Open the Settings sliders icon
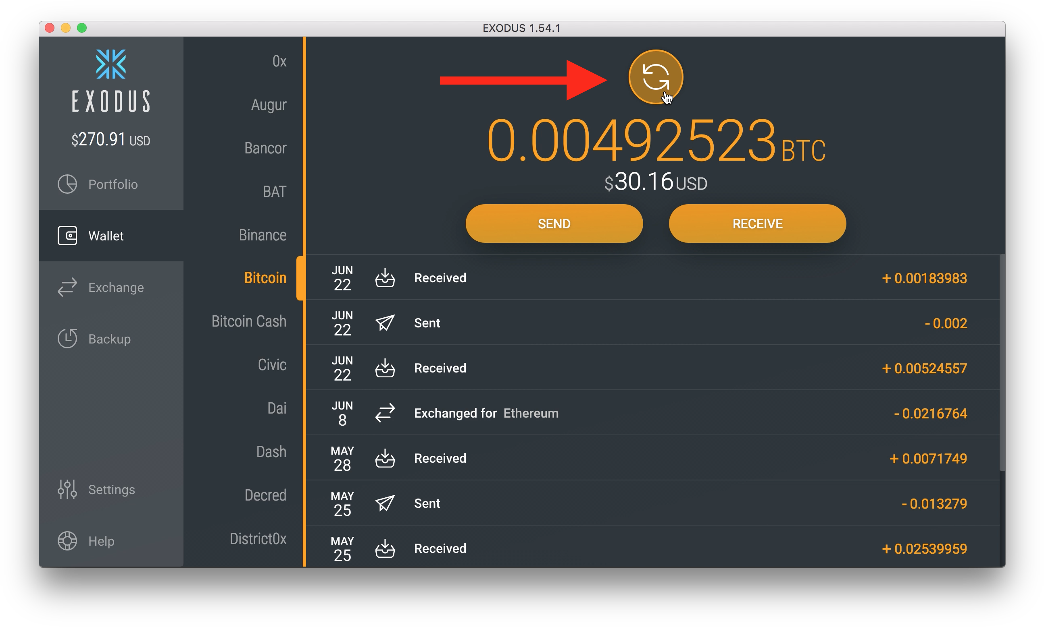This screenshot has height=627, width=1044. [67, 489]
